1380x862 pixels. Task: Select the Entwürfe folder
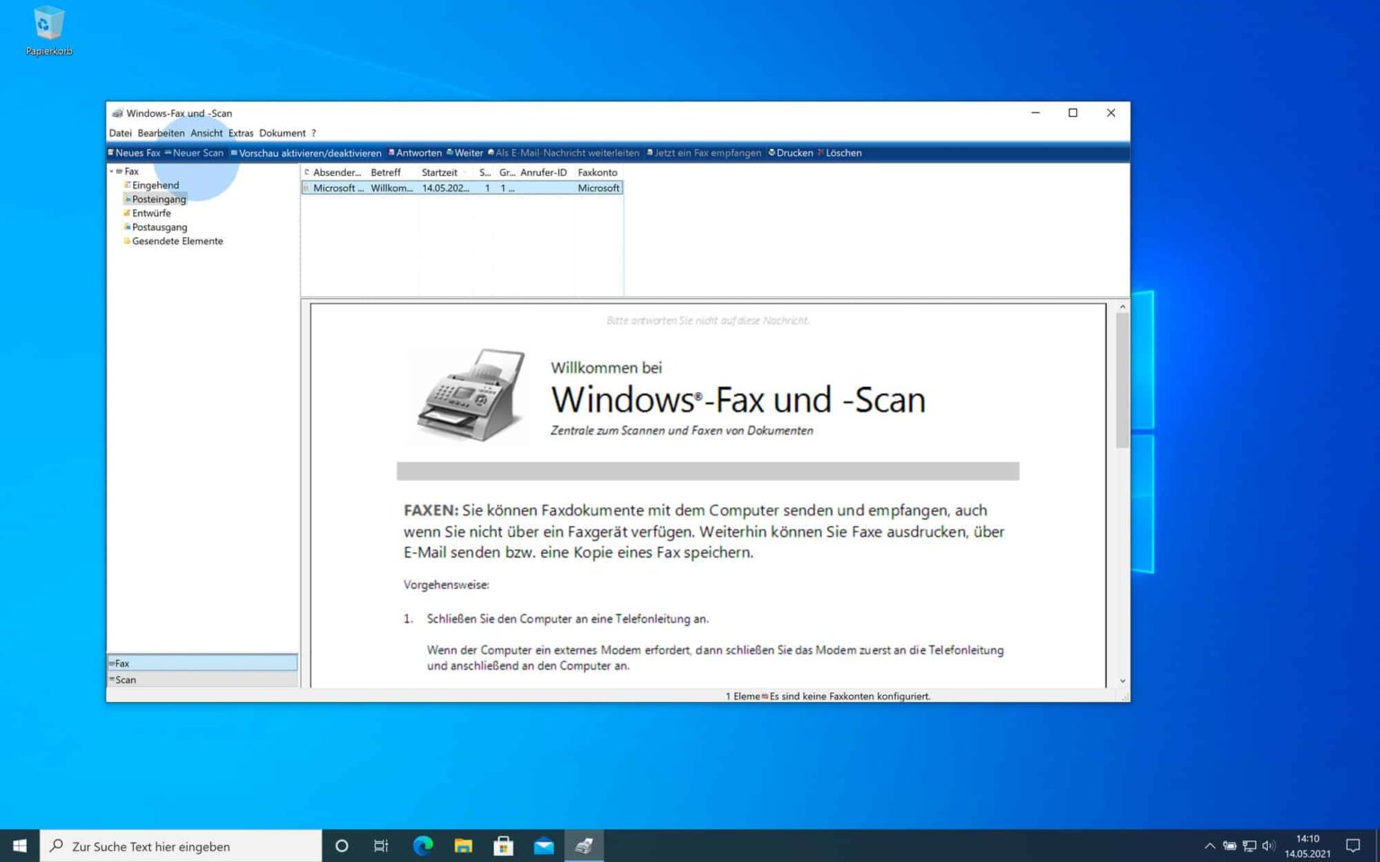[152, 213]
